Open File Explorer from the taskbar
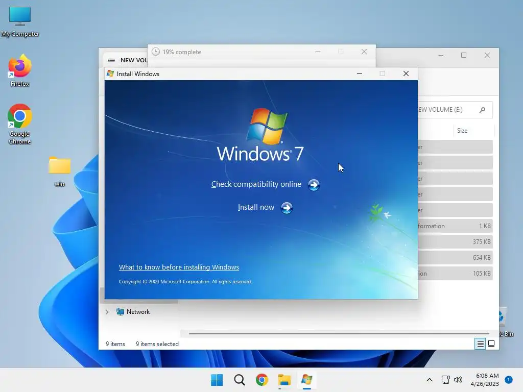The width and height of the screenshot is (523, 392). [x=284, y=380]
